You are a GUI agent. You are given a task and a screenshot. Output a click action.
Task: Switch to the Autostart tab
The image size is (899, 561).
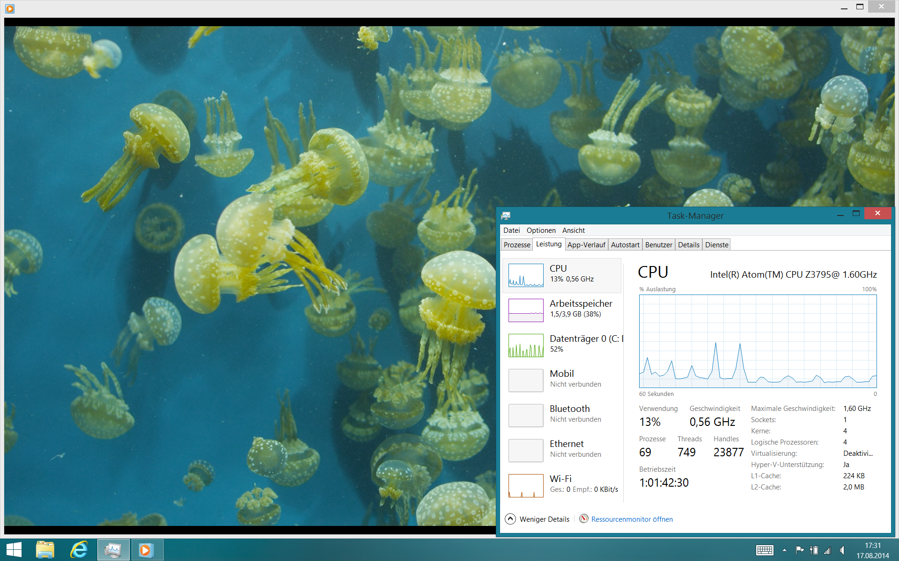tap(625, 245)
